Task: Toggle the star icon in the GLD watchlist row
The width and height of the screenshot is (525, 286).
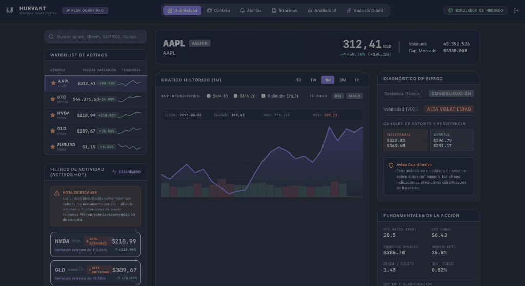Action: click(x=53, y=131)
